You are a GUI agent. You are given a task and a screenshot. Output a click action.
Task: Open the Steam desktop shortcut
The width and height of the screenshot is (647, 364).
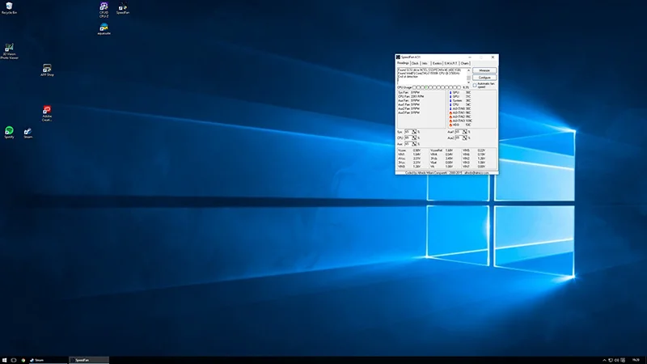(x=28, y=133)
